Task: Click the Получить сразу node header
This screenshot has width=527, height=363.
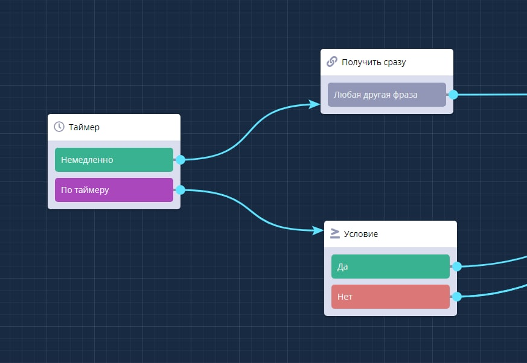Action: (374, 62)
